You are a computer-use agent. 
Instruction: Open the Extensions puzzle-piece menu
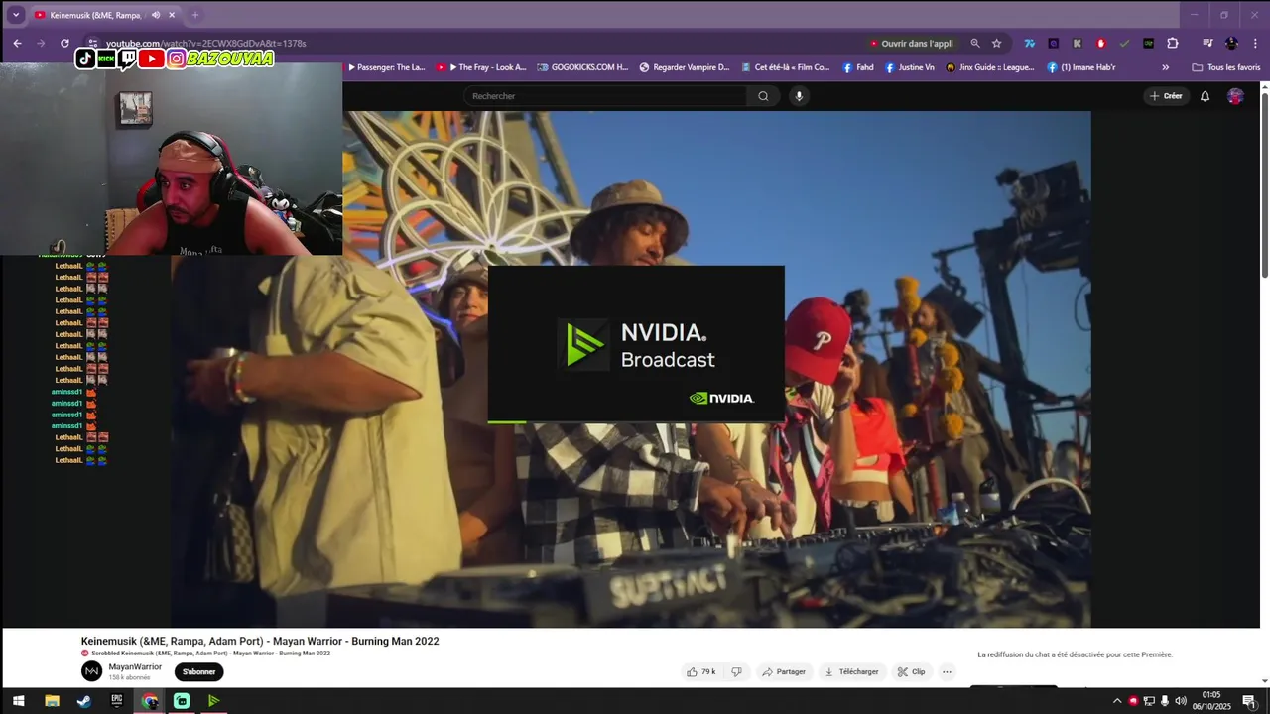[x=1173, y=43]
